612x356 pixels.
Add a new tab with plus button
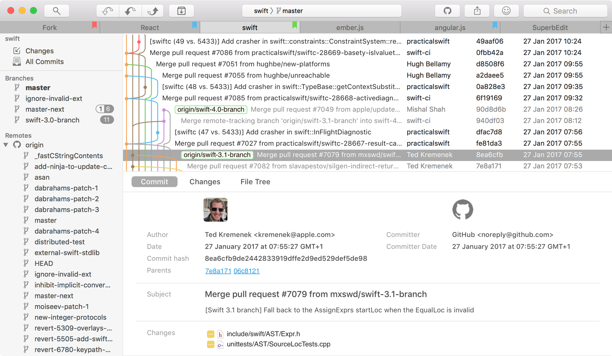(x=606, y=27)
